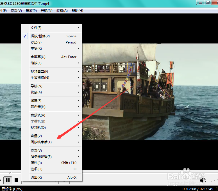Expand the 音频轨(A) submenu
Screen dimensions: 218x191
pos(52,115)
